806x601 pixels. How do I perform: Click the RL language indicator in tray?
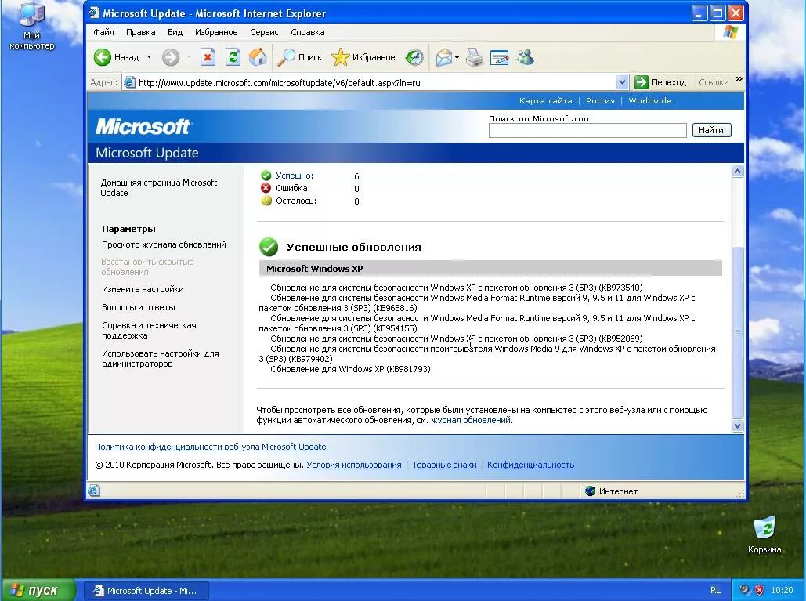[715, 591]
